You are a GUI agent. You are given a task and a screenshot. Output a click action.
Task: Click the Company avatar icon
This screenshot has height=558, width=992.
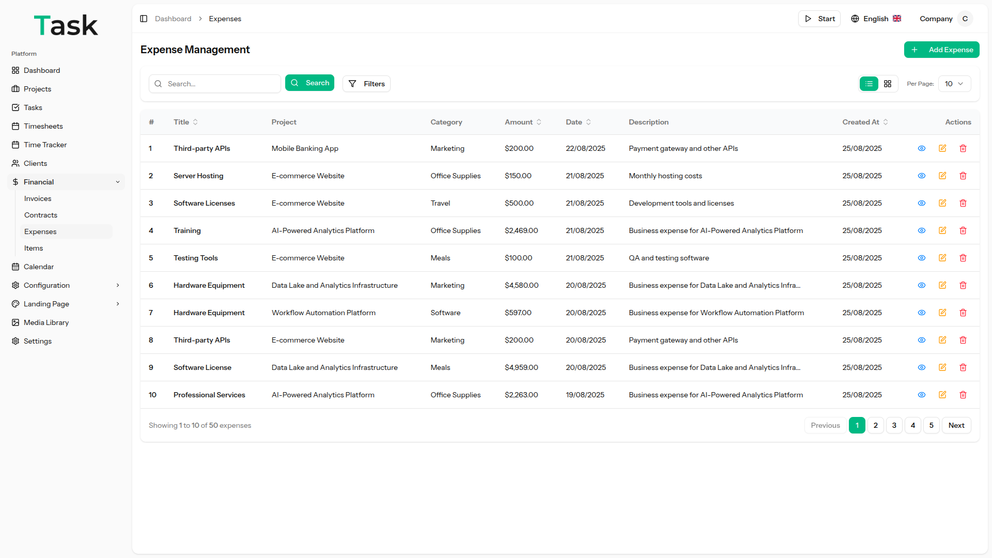click(x=964, y=19)
